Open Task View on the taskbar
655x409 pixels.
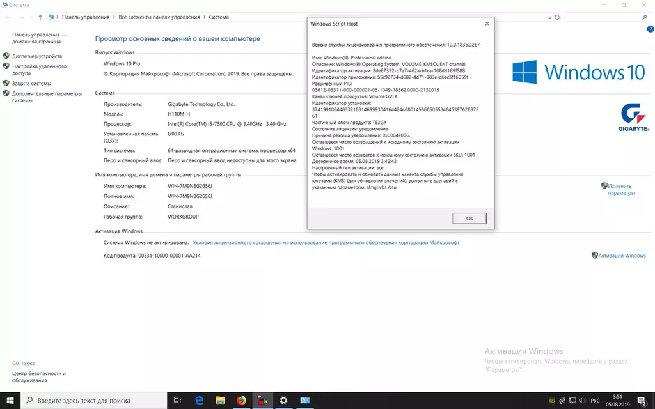(x=177, y=401)
